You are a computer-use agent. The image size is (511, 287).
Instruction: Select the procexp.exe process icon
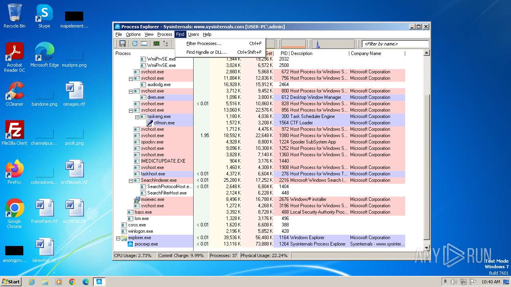(x=131, y=244)
